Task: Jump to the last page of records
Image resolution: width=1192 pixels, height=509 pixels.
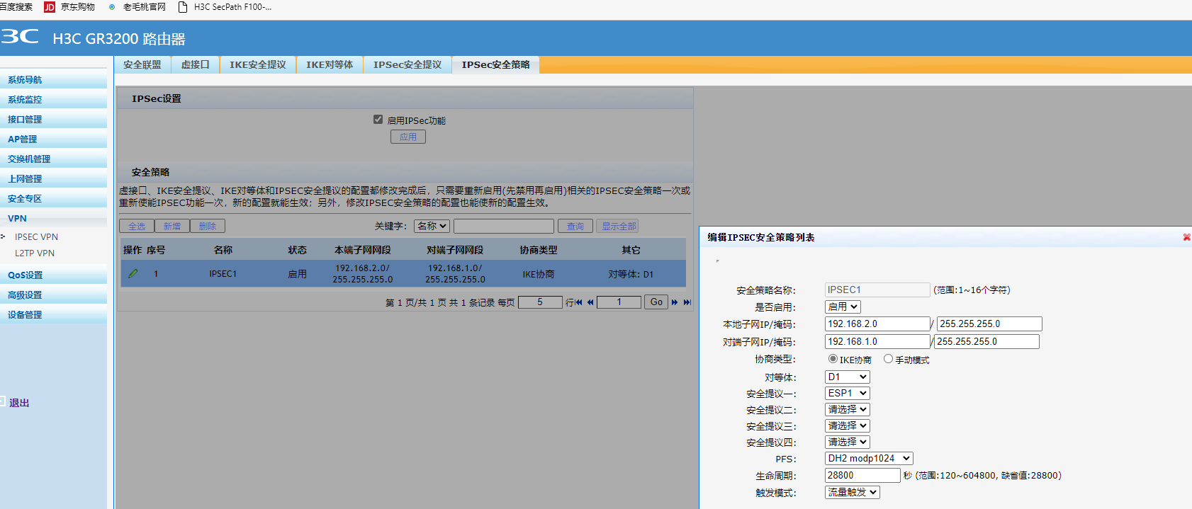Action: [687, 302]
